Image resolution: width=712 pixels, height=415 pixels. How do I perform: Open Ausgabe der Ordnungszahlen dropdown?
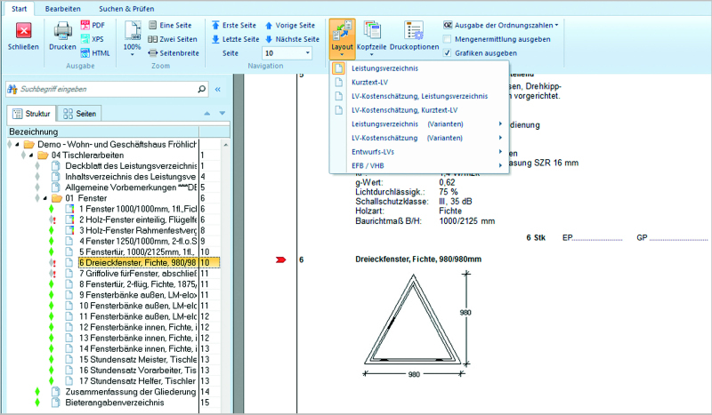click(501, 25)
